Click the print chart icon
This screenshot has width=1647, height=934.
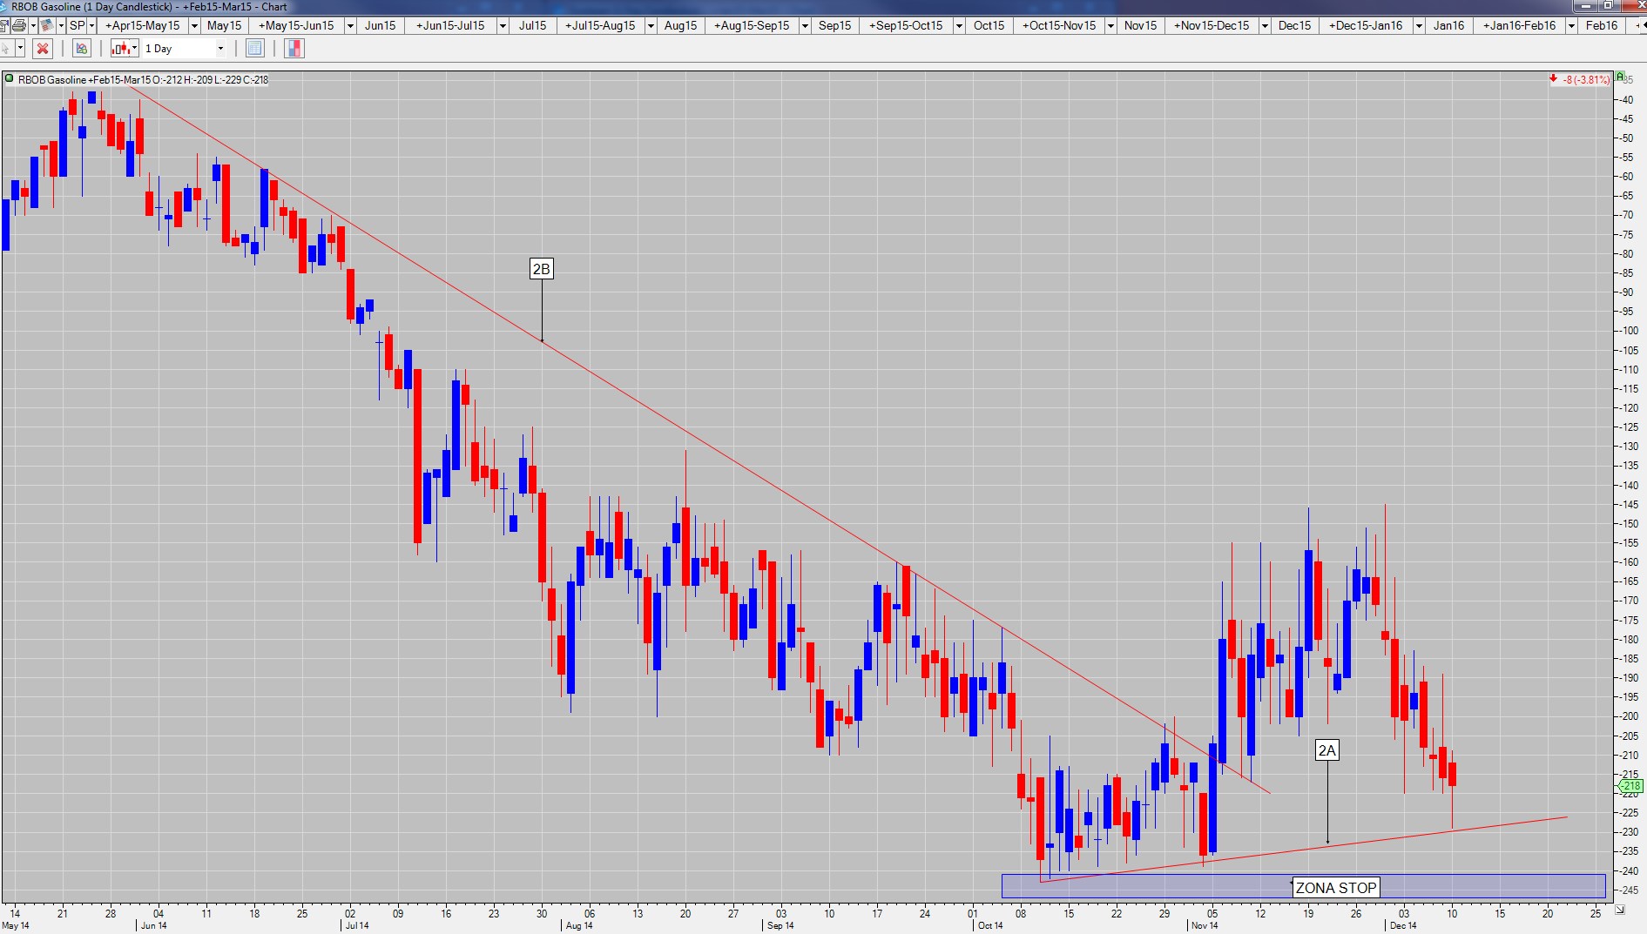click(x=18, y=25)
